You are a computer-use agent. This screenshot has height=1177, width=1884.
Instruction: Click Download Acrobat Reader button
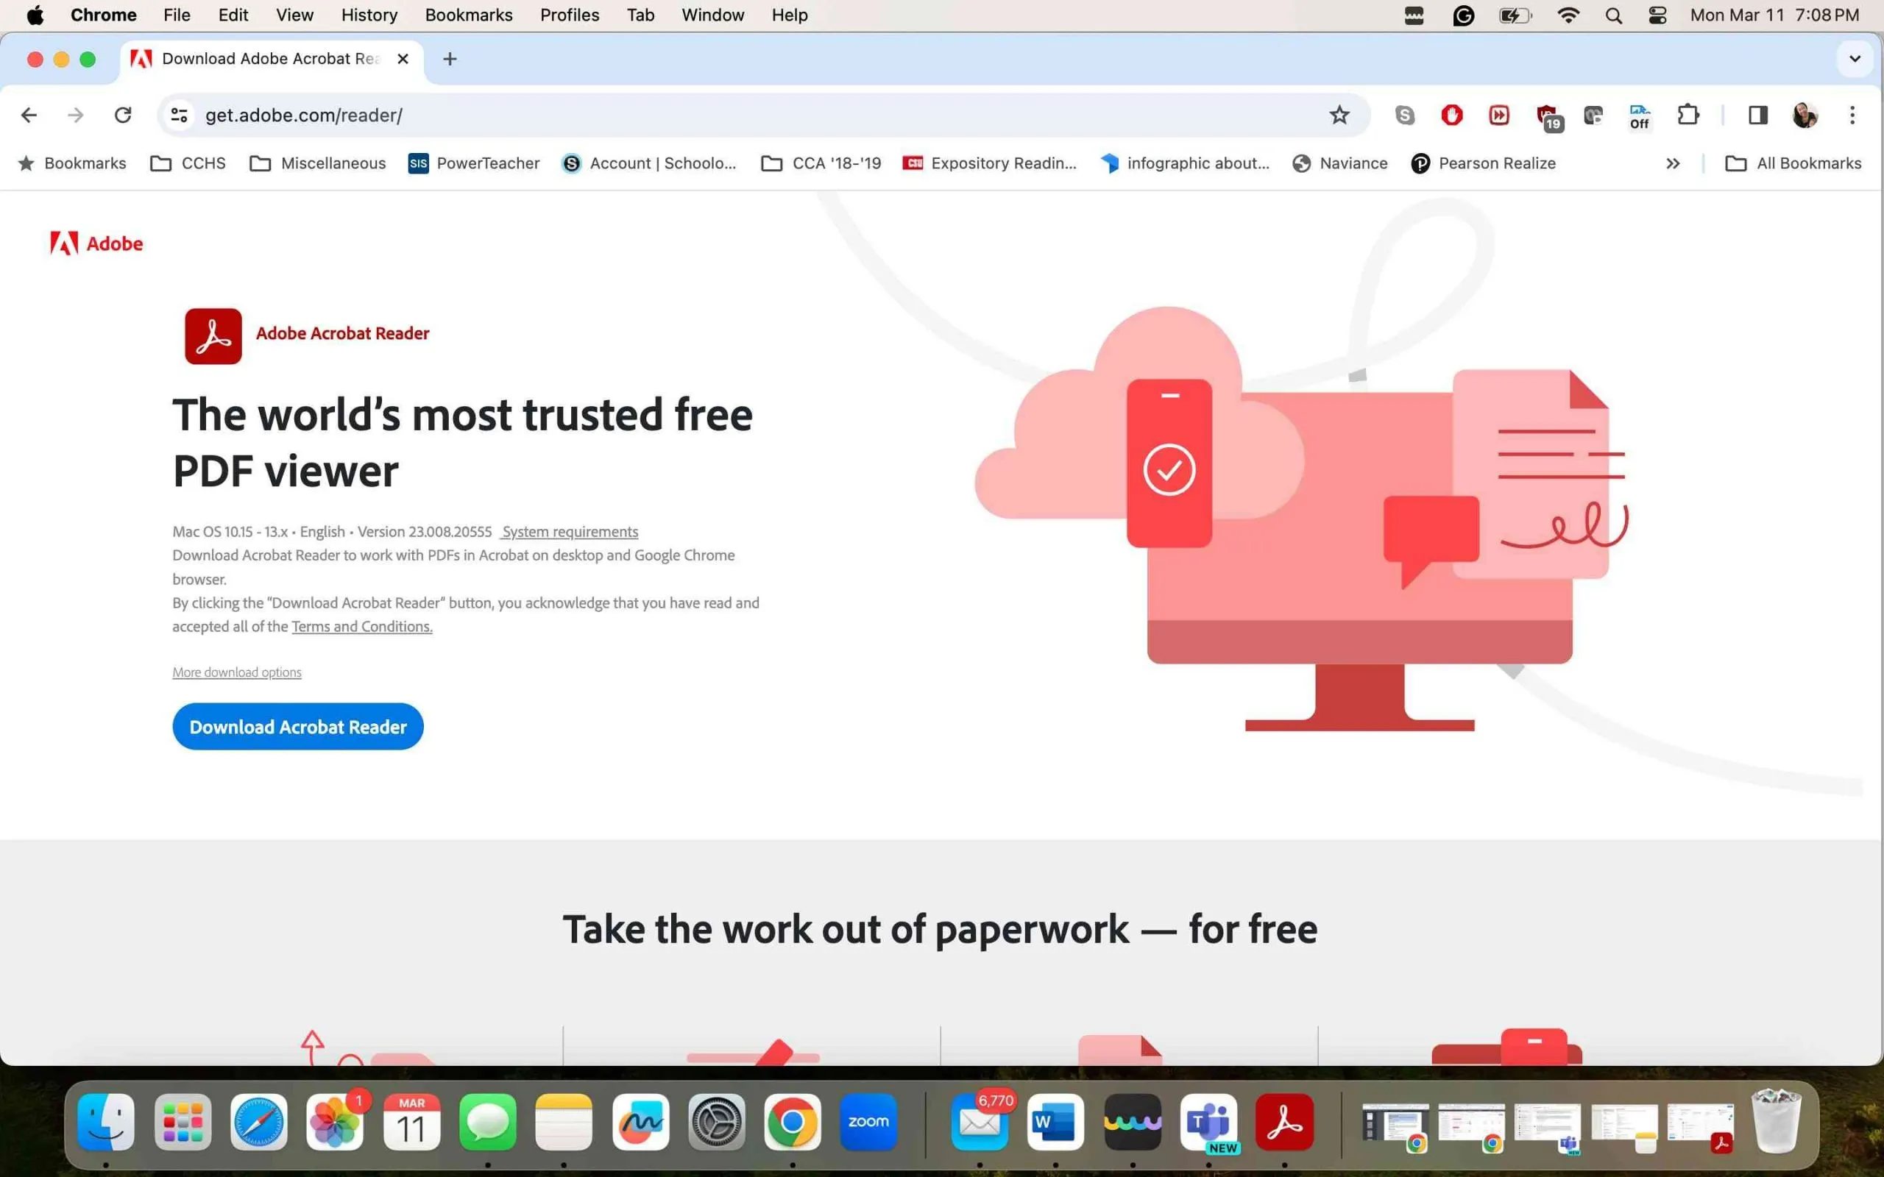point(297,727)
